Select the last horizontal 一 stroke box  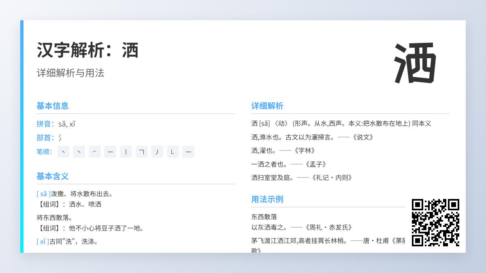[188, 152]
